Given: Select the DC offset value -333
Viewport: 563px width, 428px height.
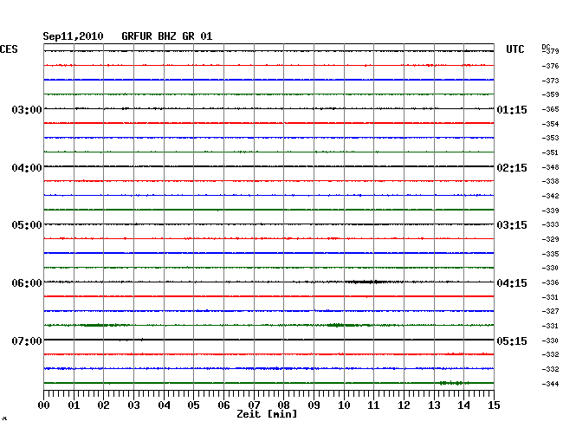Looking at the screenshot, I should click(550, 224).
